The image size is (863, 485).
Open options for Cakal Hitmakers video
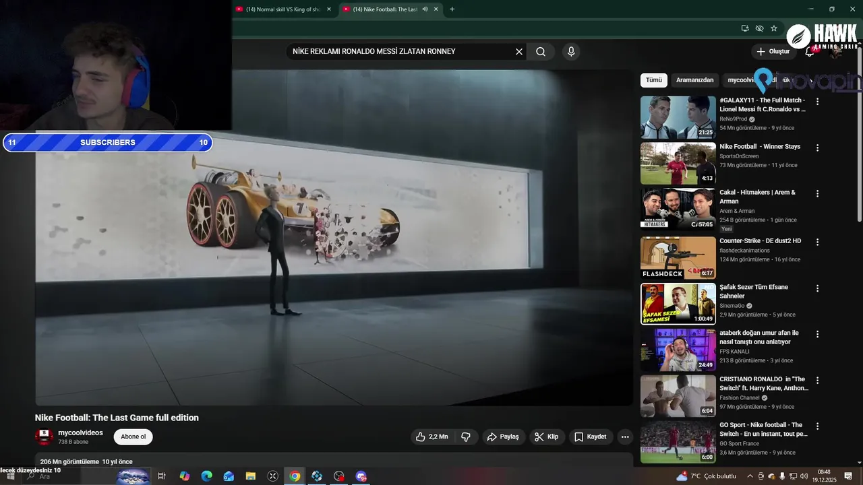[817, 193]
